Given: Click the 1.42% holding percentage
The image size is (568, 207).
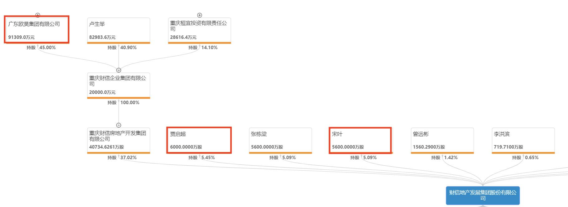Looking at the screenshot, I should pos(451,158).
